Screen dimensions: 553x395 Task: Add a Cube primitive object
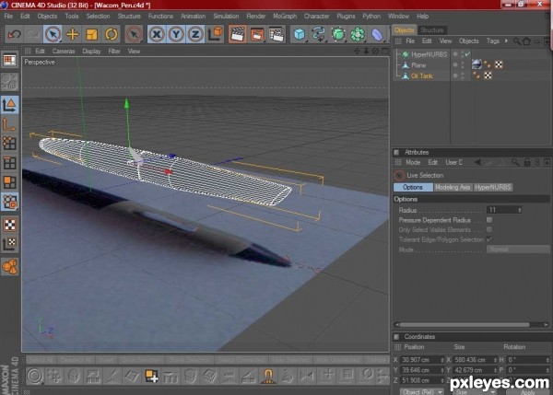[300, 34]
